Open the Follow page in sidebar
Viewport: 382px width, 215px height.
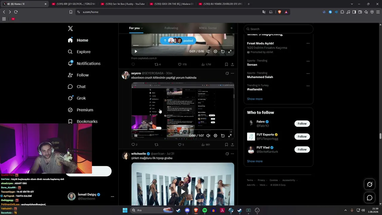click(78, 75)
